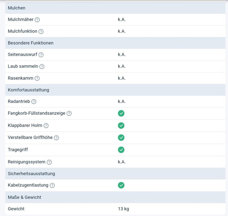Click the Sicherheitsausstattung section heading
The height and width of the screenshot is (216, 228).
point(115,174)
